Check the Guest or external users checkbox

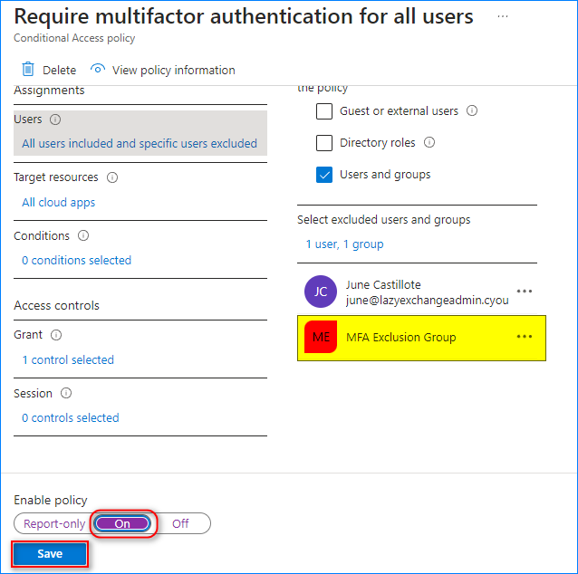pyautogui.click(x=324, y=110)
